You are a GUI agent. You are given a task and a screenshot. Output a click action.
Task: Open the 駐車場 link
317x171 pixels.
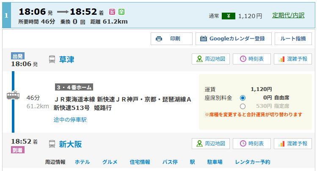click(x=215, y=162)
